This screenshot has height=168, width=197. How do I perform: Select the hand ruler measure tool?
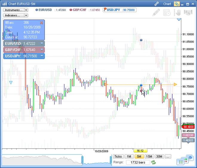pos(177,13)
